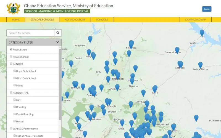
Task: Select the map pin west of Debibi
Action: coord(71,64)
